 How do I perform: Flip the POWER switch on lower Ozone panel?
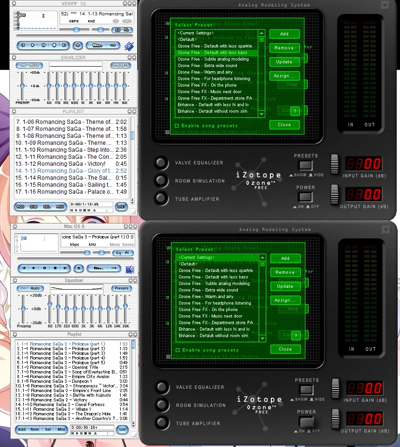click(305, 422)
